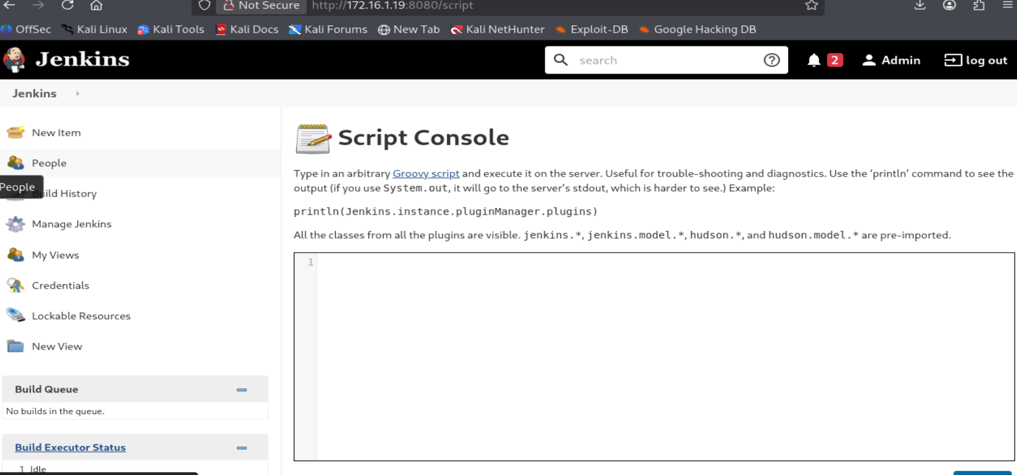
Task: Collapse the Build Executor Status panel
Action: click(x=242, y=448)
